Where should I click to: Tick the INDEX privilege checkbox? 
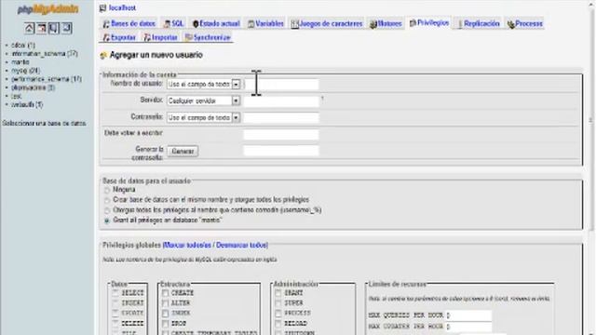(x=166, y=314)
